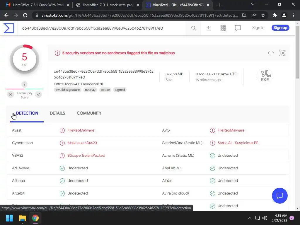This screenshot has height=225, width=300.
Task: Click the Acronis undetected checkmark icon
Action: pyautogui.click(x=212, y=156)
